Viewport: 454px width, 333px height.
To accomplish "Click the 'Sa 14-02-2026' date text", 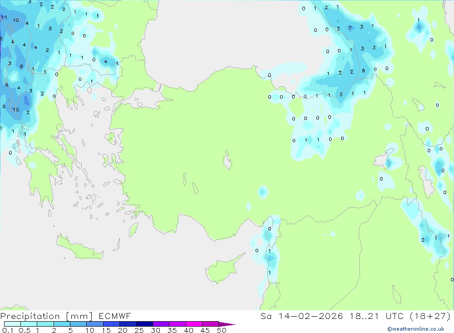I will pos(301,316).
